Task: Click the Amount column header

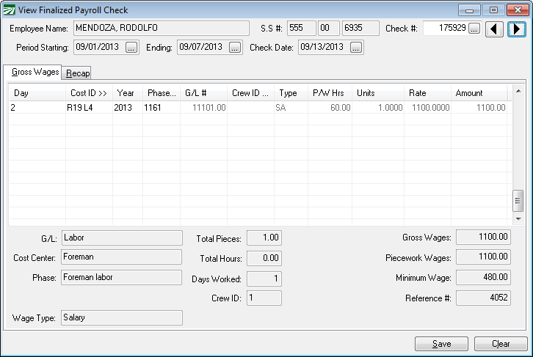Action: (x=477, y=93)
